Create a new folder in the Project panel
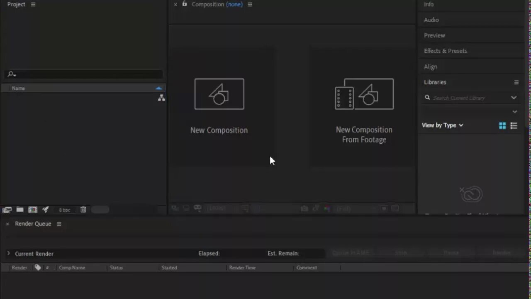Viewport: 531px width, 299px height. 20,210
